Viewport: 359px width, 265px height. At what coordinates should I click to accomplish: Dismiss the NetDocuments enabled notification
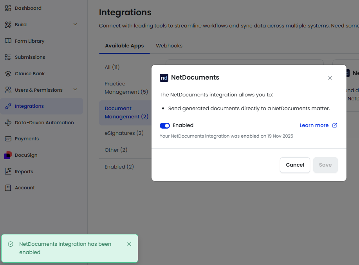pos(129,244)
